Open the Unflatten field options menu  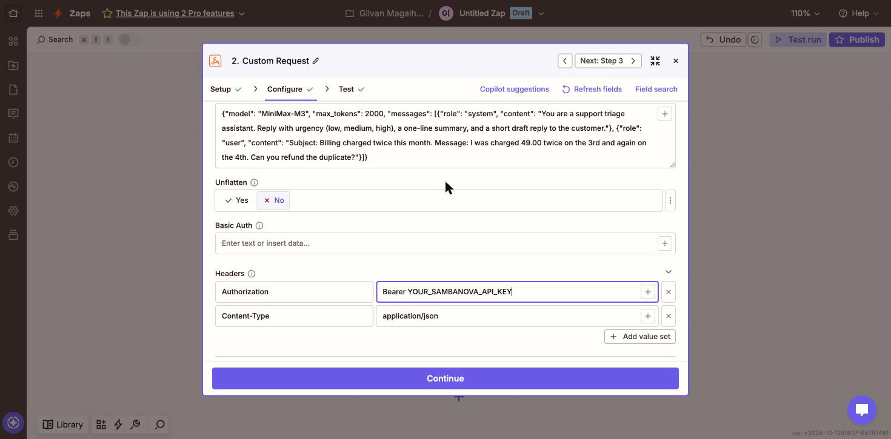coord(670,200)
